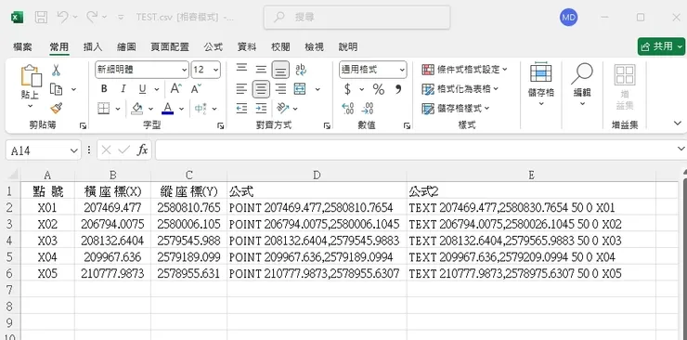Switch to the 資料 Data tab
The height and width of the screenshot is (340, 687).
[247, 46]
